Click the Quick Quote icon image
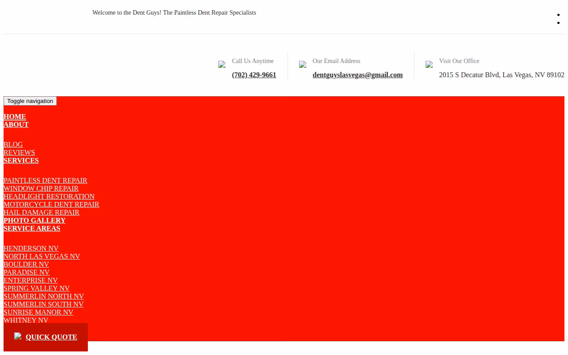 point(18,336)
